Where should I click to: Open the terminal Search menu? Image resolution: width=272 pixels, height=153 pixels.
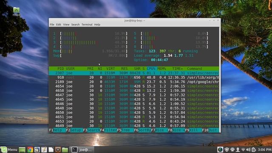[75, 25]
